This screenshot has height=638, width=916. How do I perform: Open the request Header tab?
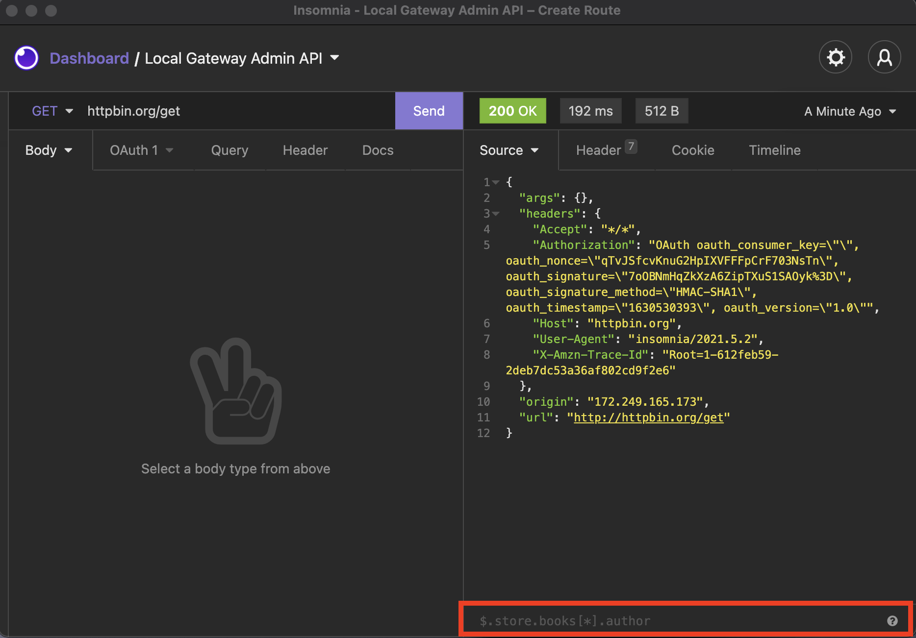click(305, 150)
